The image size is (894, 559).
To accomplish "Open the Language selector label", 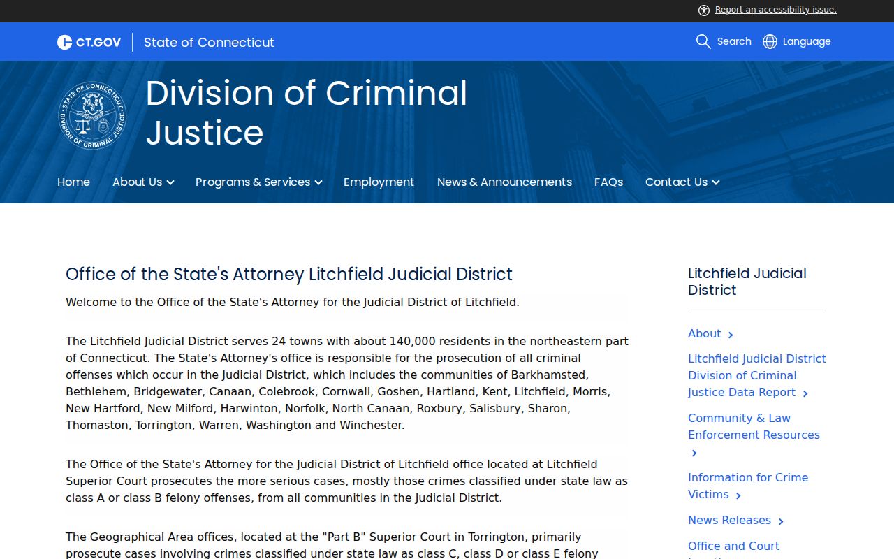I will click(807, 41).
